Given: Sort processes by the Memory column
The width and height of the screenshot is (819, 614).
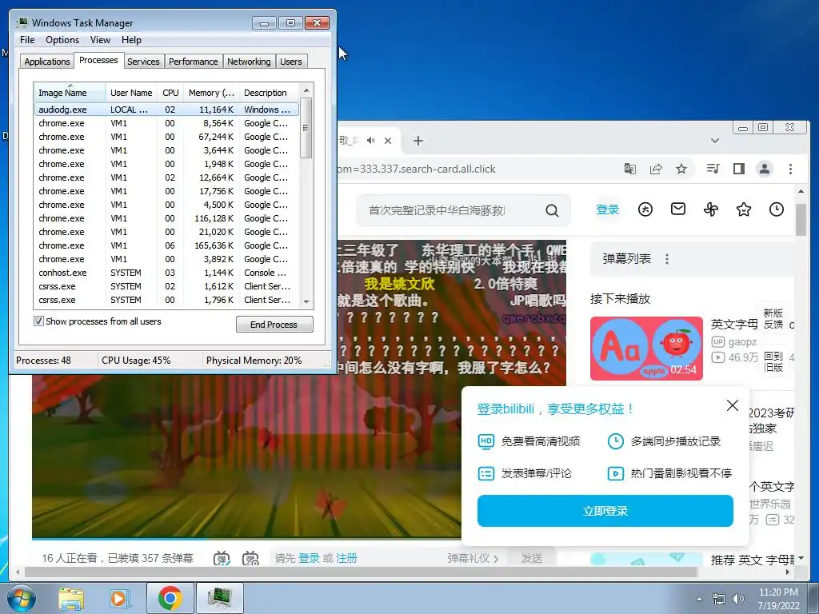Looking at the screenshot, I should click(211, 93).
